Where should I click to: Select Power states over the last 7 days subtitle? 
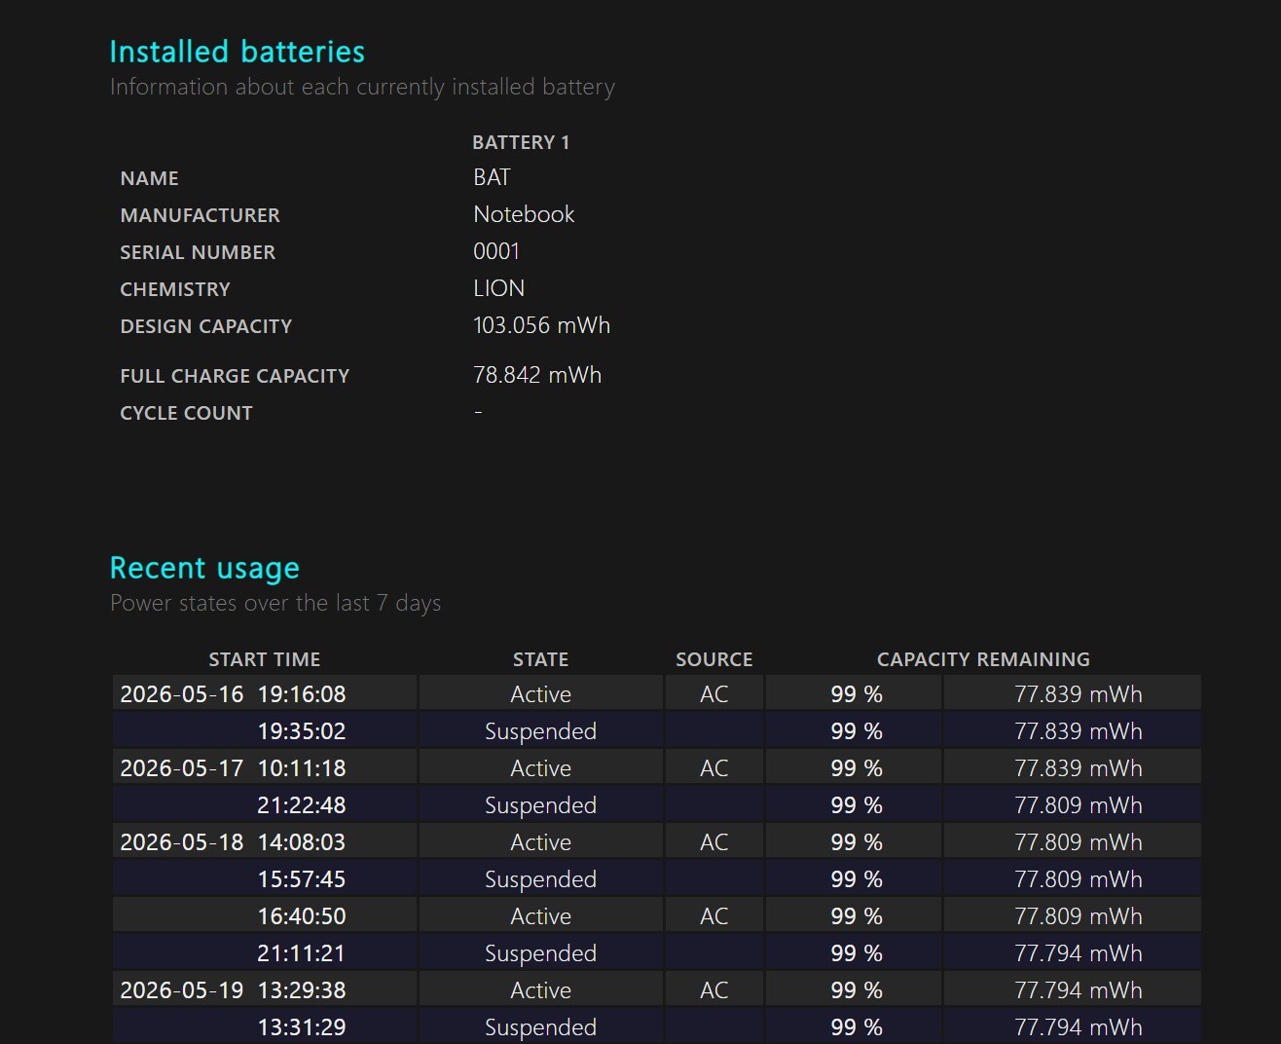coord(275,603)
